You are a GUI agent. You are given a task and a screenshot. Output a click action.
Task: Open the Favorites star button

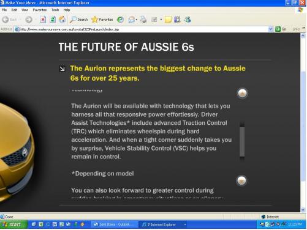point(102,20)
